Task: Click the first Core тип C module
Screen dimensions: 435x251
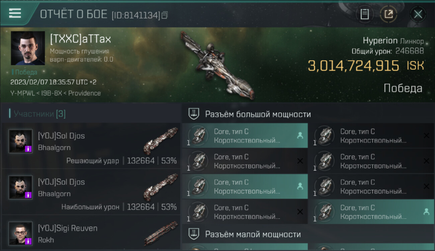Action: 245,136
